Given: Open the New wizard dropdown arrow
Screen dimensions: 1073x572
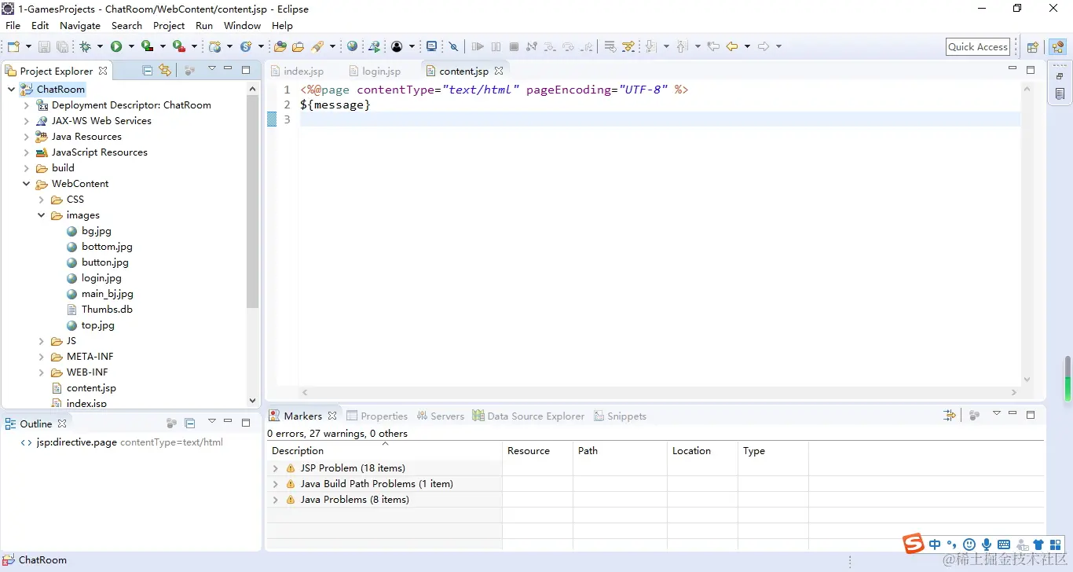Looking at the screenshot, I should coord(28,46).
